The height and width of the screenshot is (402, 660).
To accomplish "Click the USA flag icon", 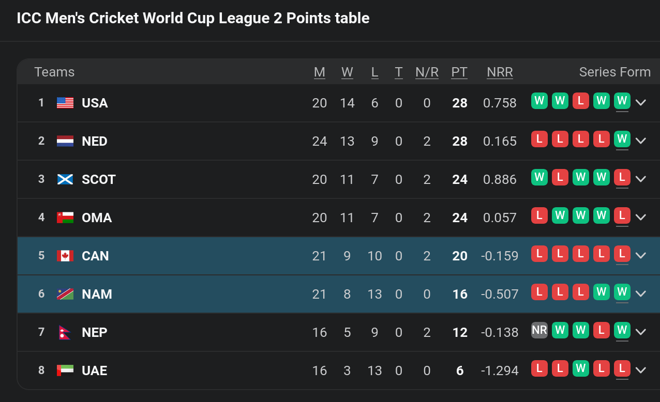I will click(65, 103).
